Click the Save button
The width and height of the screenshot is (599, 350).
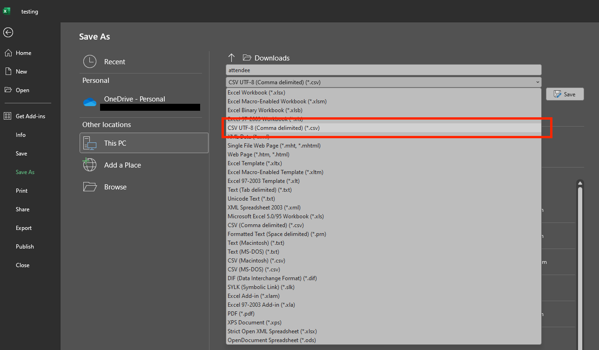point(565,94)
